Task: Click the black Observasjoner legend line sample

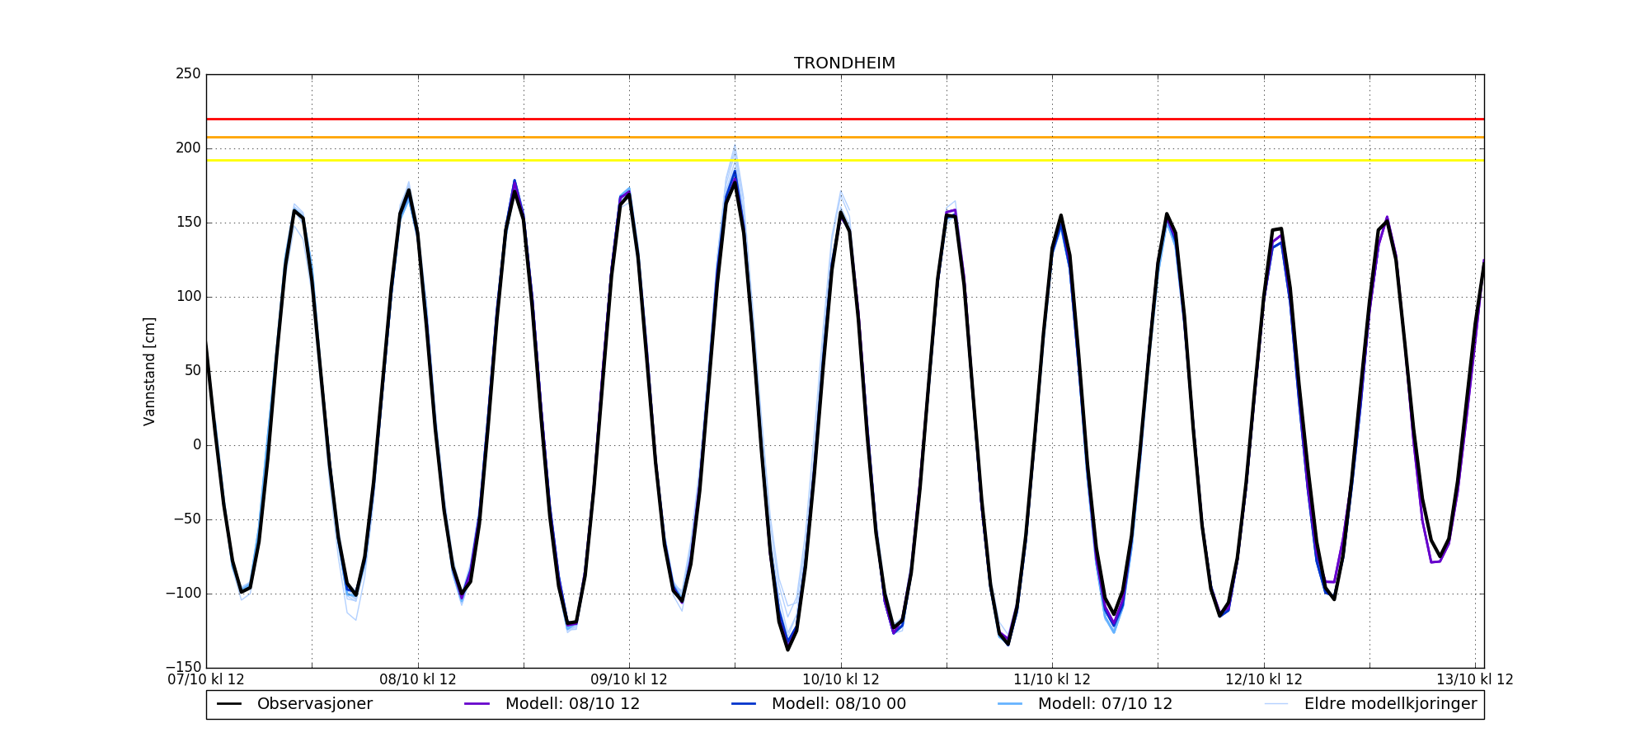Action: 229,704
